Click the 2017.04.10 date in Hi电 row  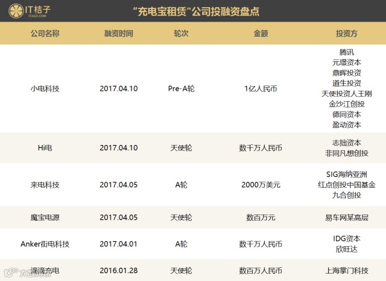119,148
